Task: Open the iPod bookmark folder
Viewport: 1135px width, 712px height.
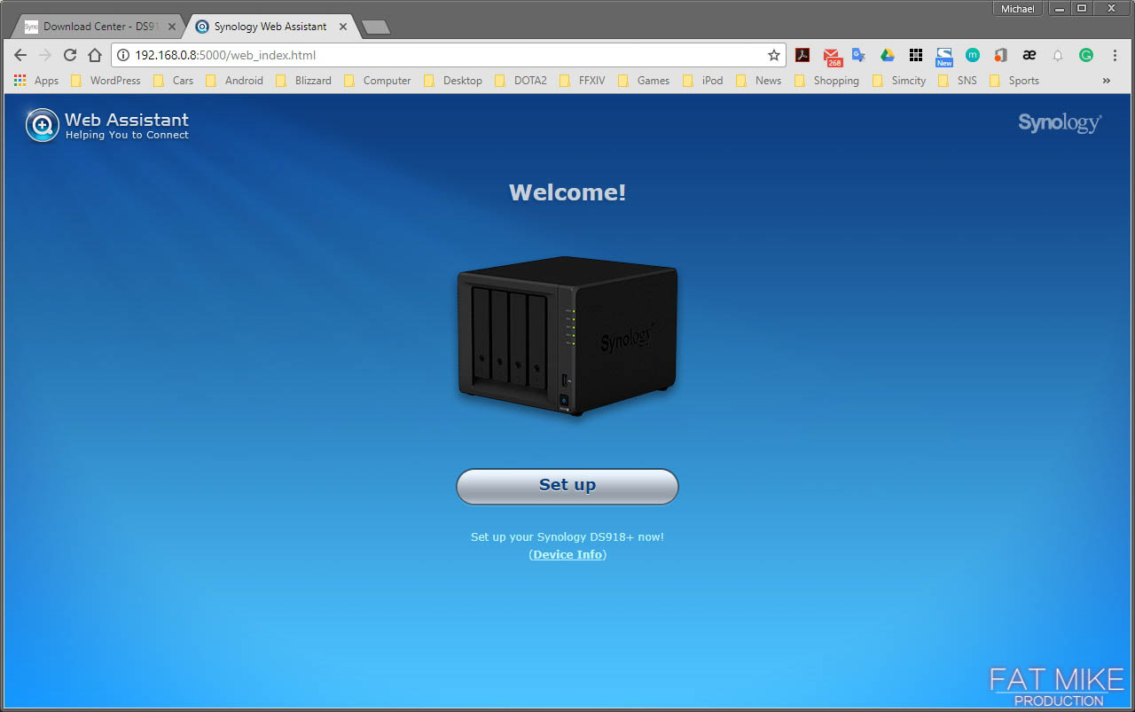Action: [x=702, y=81]
